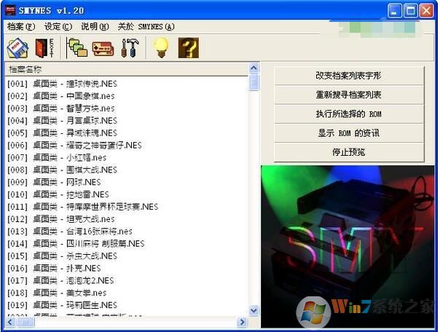Open the 关於 SMYNES(A) menu

(146, 26)
